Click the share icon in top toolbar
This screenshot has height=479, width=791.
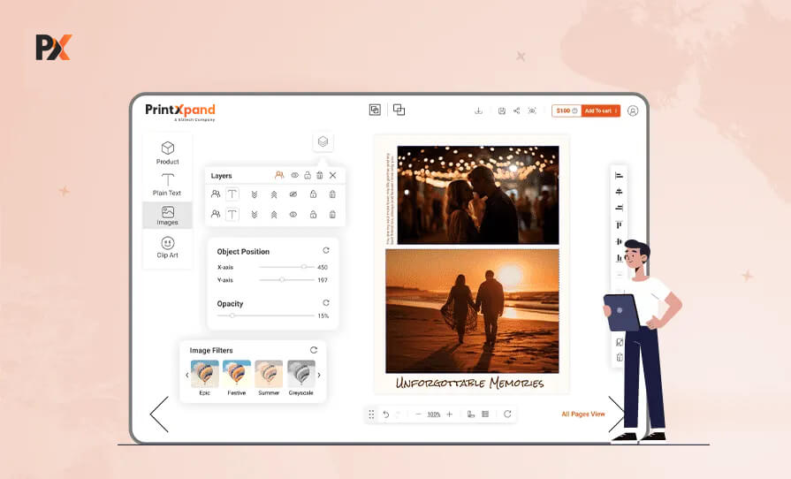coord(516,110)
